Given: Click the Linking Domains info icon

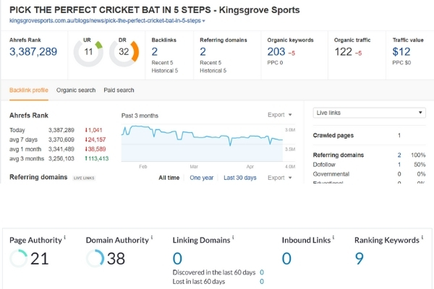Looking at the screenshot, I should [x=233, y=237].
